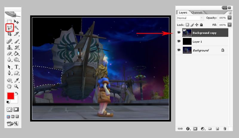Click the Opacity 100% value field
The width and height of the screenshot is (239, 138).
(222, 18)
